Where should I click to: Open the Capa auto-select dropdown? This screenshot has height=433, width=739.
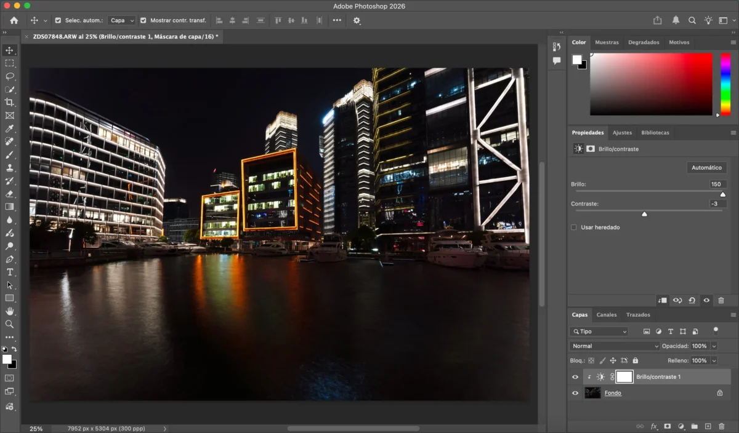click(121, 20)
